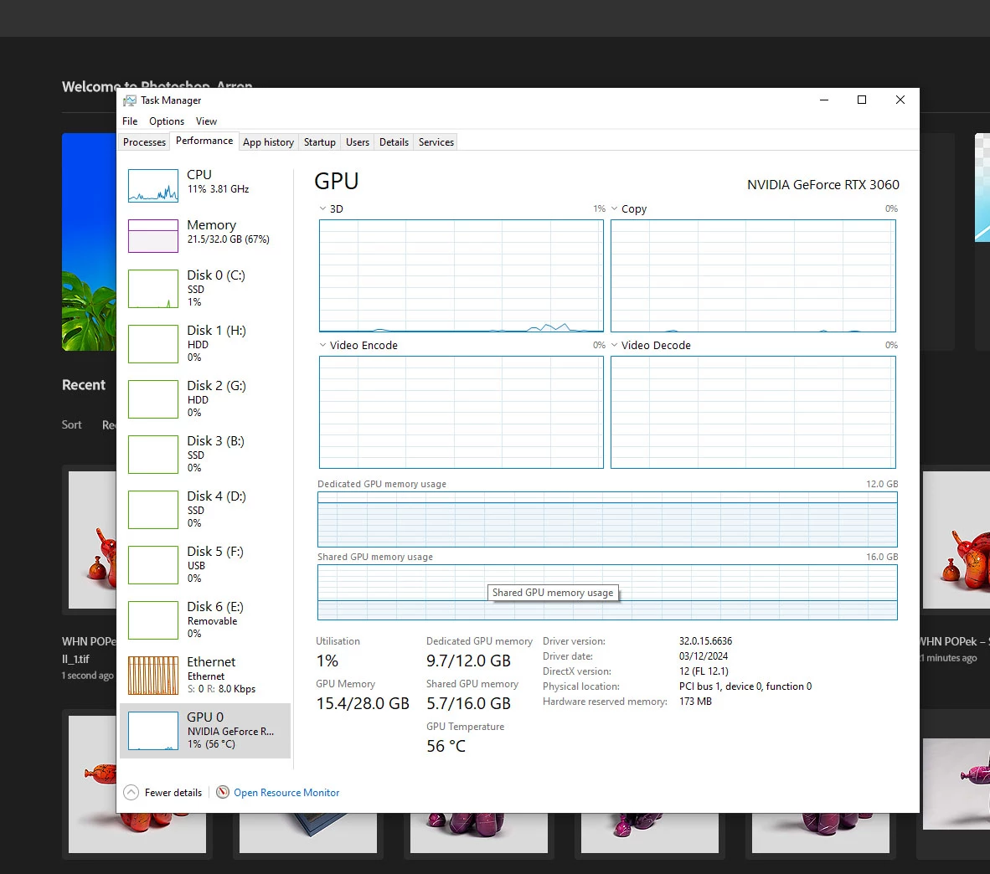990x874 pixels.
Task: Switch to the Services tab
Action: (436, 142)
